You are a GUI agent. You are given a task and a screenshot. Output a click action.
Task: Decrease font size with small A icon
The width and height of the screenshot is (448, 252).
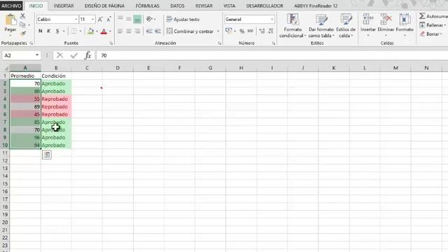tap(109, 20)
